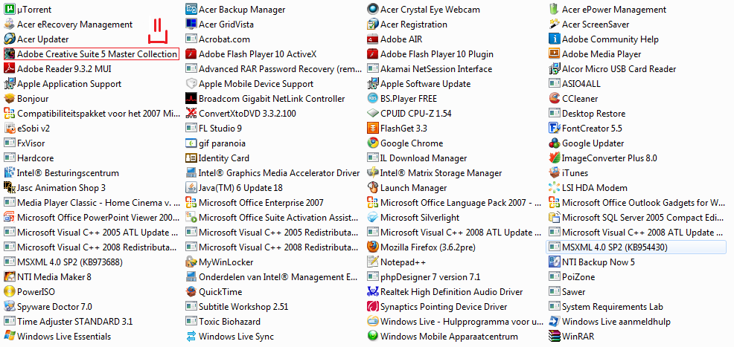Select the Notepad++ icon
The image size is (734, 347).
coord(373,262)
